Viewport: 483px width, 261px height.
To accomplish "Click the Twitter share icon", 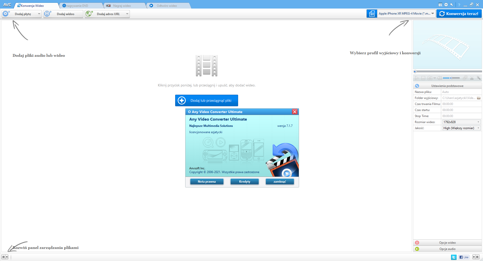I will pyautogui.click(x=454, y=257).
